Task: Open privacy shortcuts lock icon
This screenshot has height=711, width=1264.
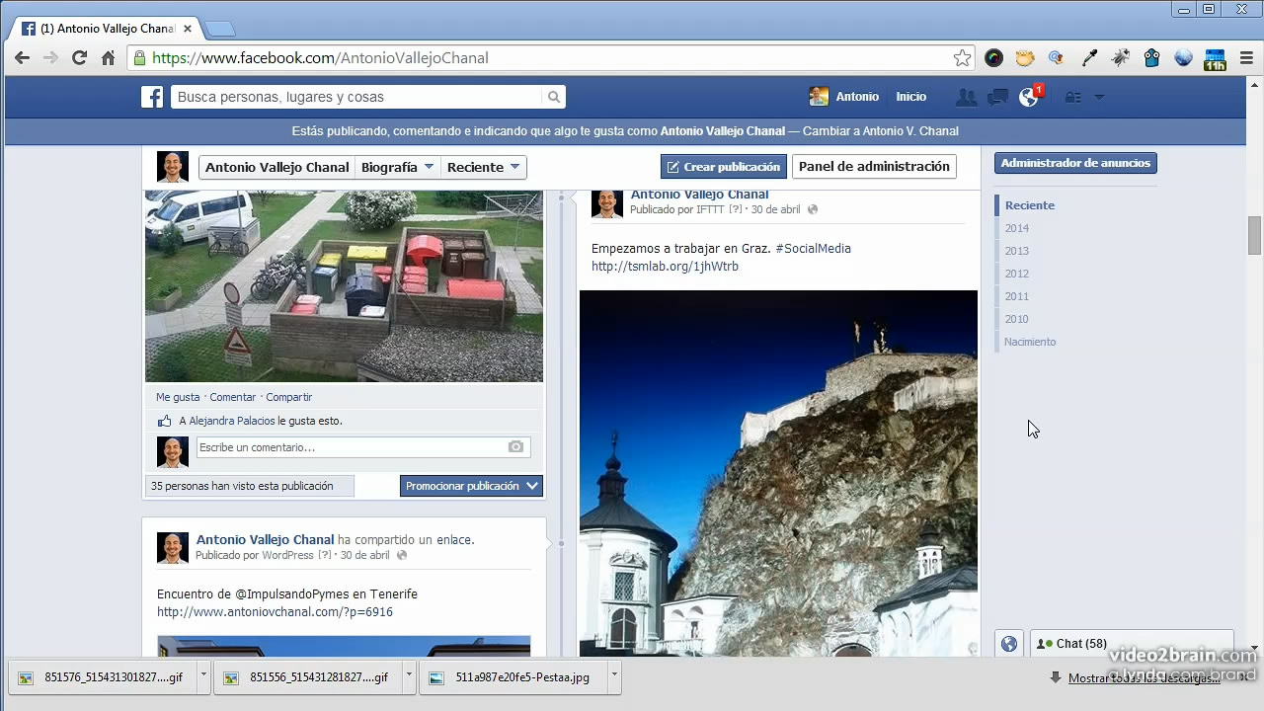Action: click(1073, 97)
